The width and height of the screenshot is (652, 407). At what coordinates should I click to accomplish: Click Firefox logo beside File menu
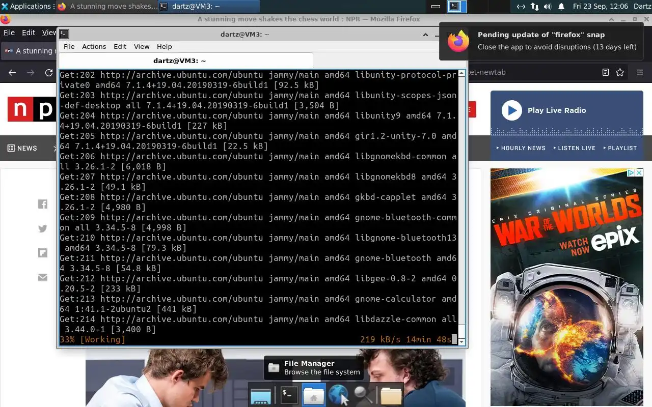5,19
